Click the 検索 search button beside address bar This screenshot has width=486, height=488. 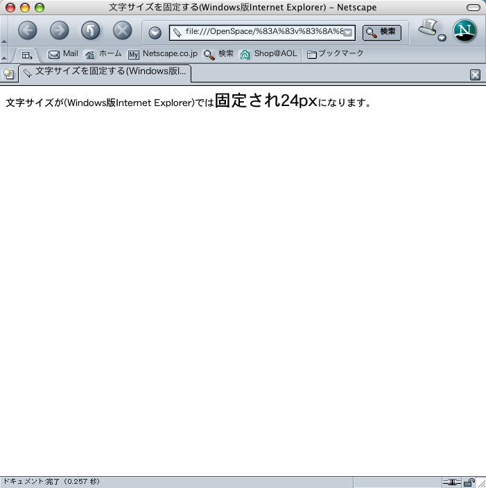pos(382,33)
